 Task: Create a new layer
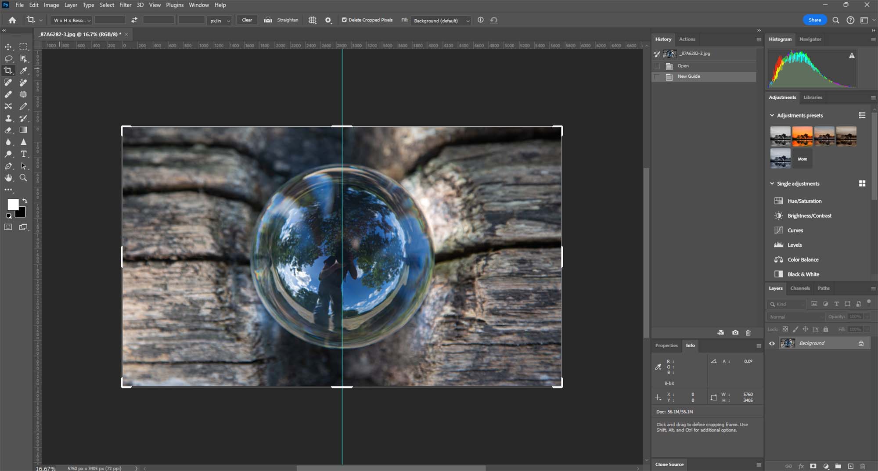click(x=851, y=466)
